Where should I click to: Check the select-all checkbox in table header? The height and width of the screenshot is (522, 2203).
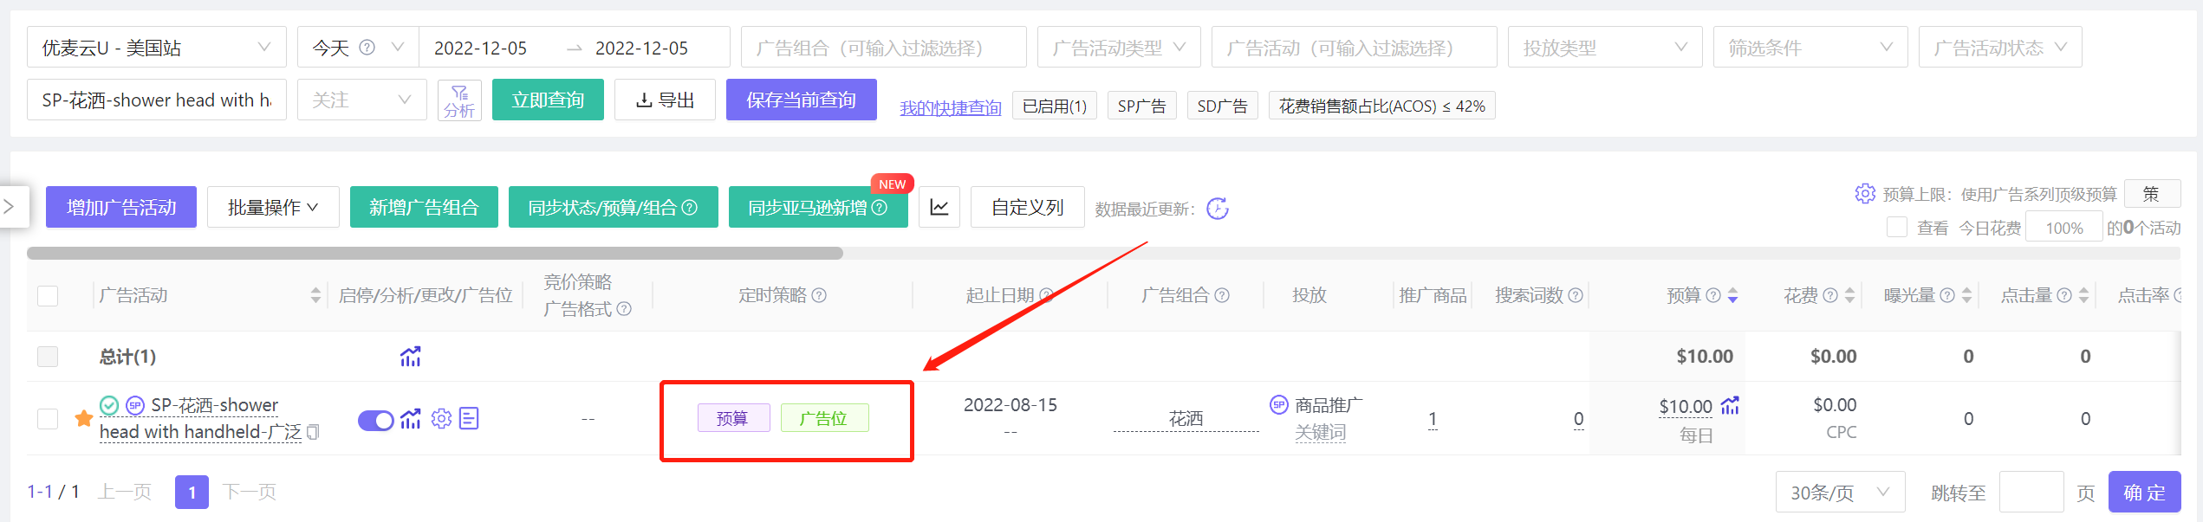click(x=48, y=296)
